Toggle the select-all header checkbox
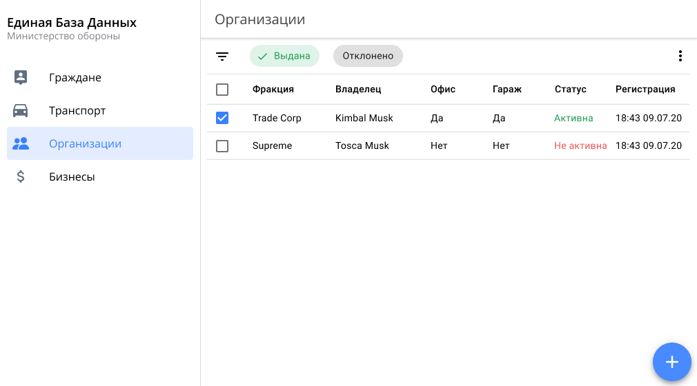 point(222,90)
